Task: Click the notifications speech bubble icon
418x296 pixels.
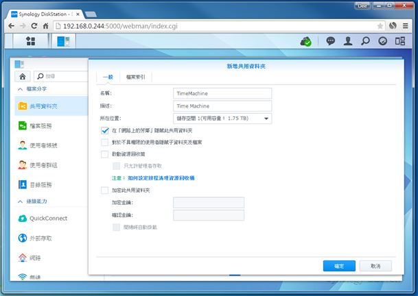Action: tap(330, 41)
